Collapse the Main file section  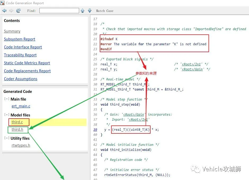point(7,99)
